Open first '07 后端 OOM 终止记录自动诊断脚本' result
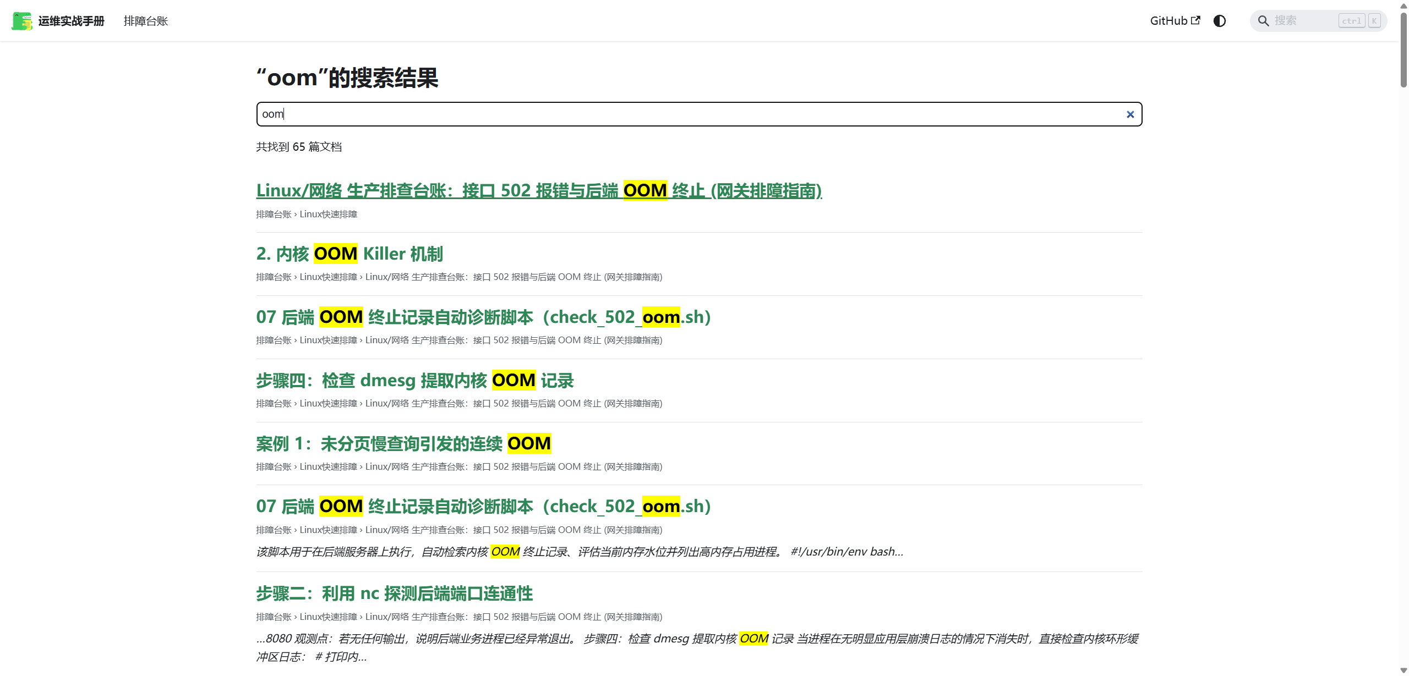 pos(484,317)
